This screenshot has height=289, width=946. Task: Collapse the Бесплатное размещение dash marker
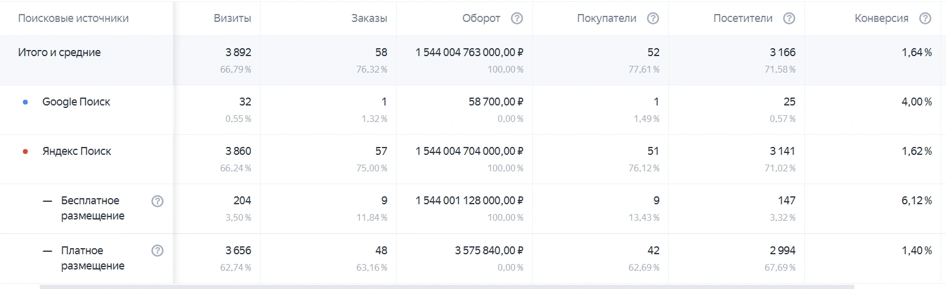coord(48,201)
